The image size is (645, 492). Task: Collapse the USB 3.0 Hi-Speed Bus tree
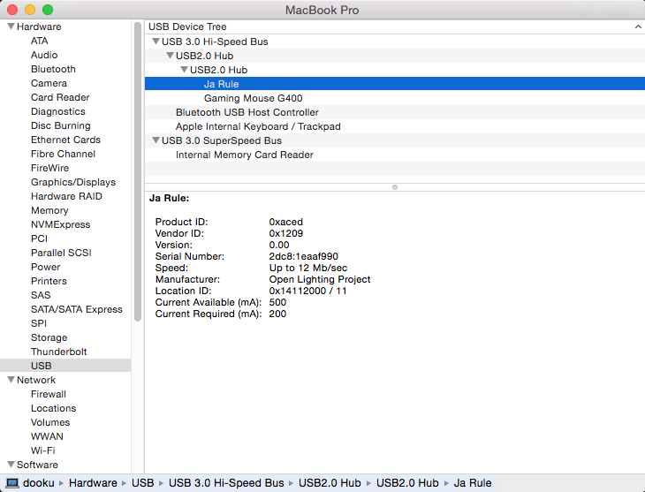tap(156, 42)
